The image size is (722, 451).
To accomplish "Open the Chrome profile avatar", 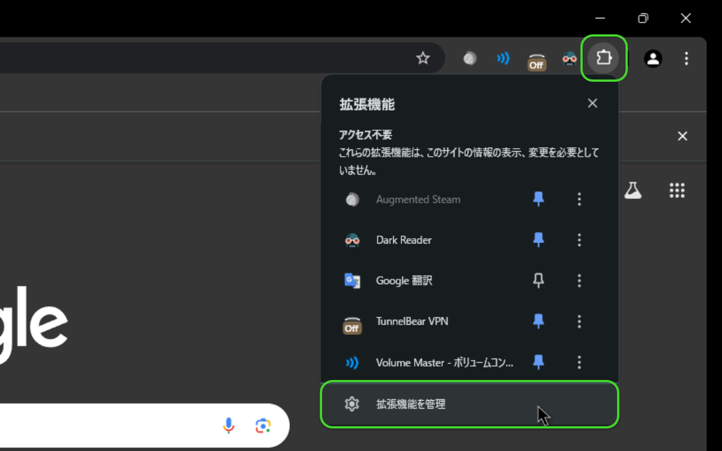I will point(653,58).
